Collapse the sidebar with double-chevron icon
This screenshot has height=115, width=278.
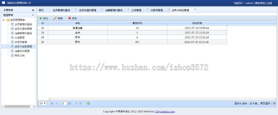[33, 10]
